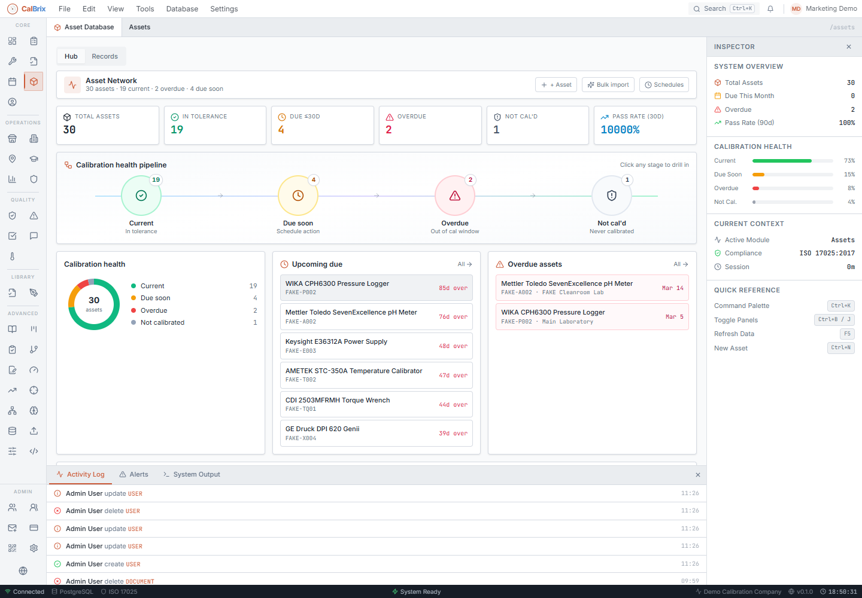Screen dimensions: 862x598
Task: Click the Bulk import button
Action: (x=608, y=85)
